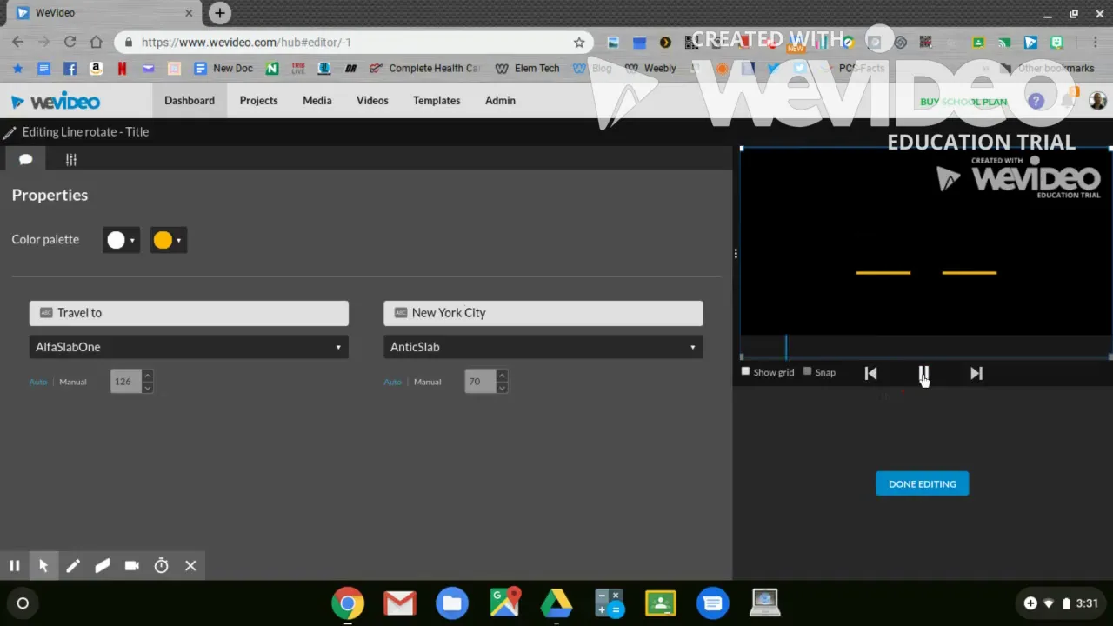1113x626 pixels.
Task: Bookmark this page with the star icon
Action: 579,42
